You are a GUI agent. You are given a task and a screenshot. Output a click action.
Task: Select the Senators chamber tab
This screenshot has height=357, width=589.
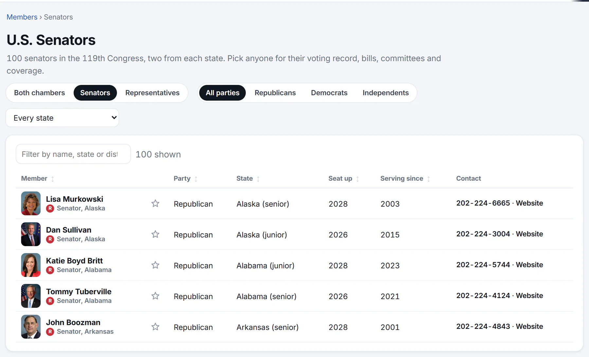[95, 93]
